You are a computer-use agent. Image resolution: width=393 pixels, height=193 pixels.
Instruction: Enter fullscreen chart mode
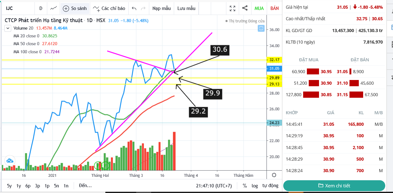point(232,8)
